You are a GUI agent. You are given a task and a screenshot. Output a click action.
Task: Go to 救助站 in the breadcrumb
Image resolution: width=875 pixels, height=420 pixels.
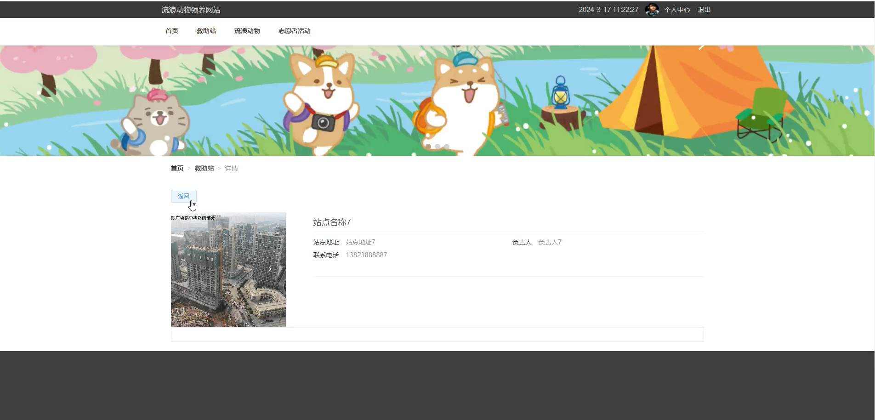click(x=204, y=168)
